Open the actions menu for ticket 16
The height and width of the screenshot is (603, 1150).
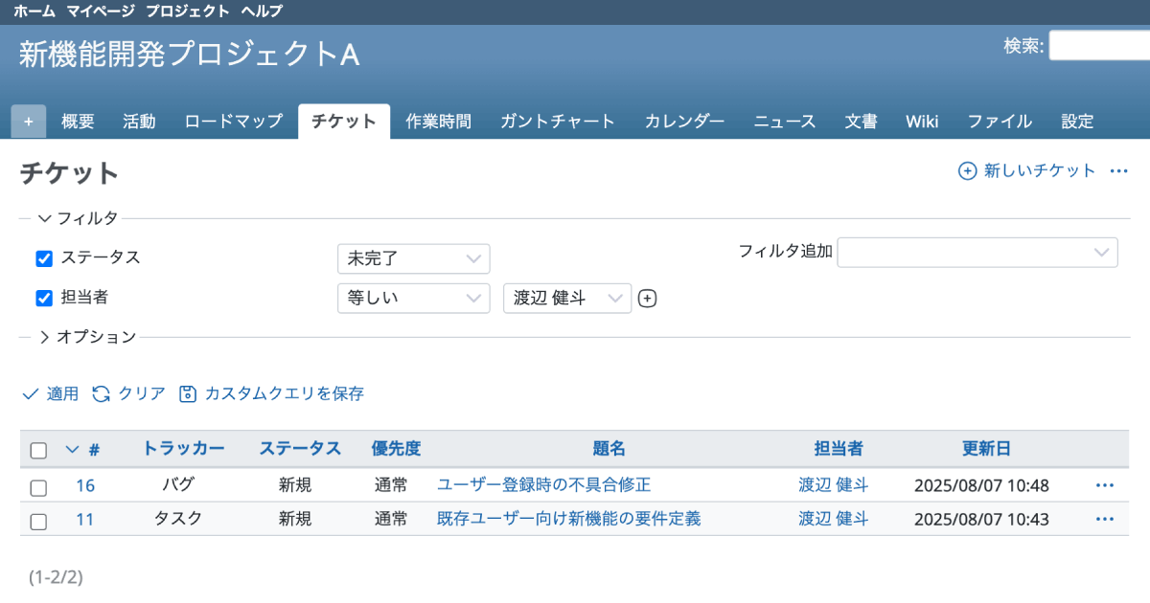point(1104,485)
